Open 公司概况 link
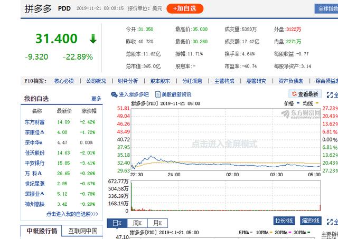Viewport: 338px width, 239px height. coord(96,81)
